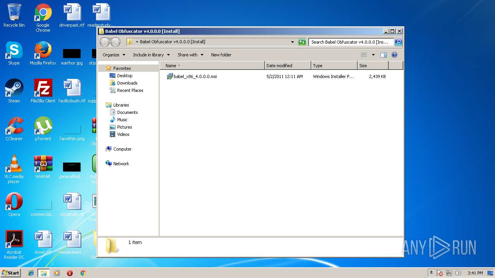Click the Search Babel Obfuscator field
495x278 pixels.
[351, 42]
